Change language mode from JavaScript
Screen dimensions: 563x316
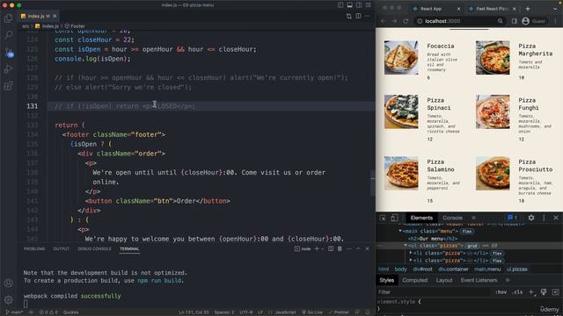tap(285, 312)
